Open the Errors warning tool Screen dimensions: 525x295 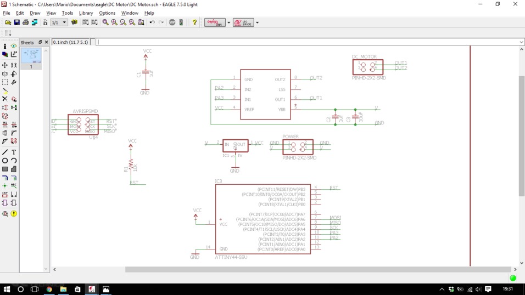(14, 213)
